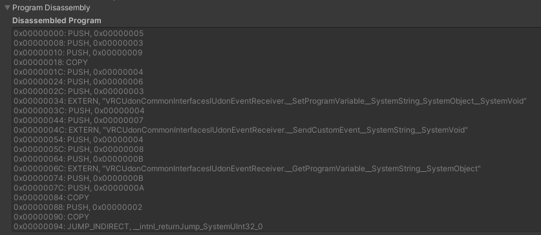Click line 0x00000044 PUSH 0x00000007

click(x=78, y=120)
